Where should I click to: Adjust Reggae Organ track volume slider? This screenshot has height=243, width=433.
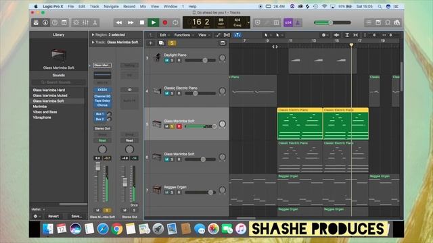(200, 192)
